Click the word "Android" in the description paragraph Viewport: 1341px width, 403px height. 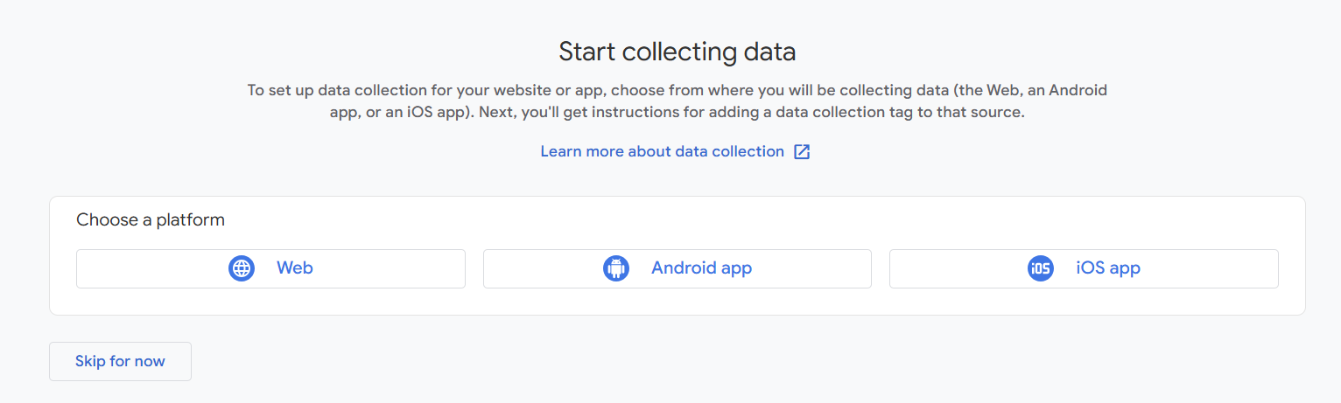(x=1078, y=90)
